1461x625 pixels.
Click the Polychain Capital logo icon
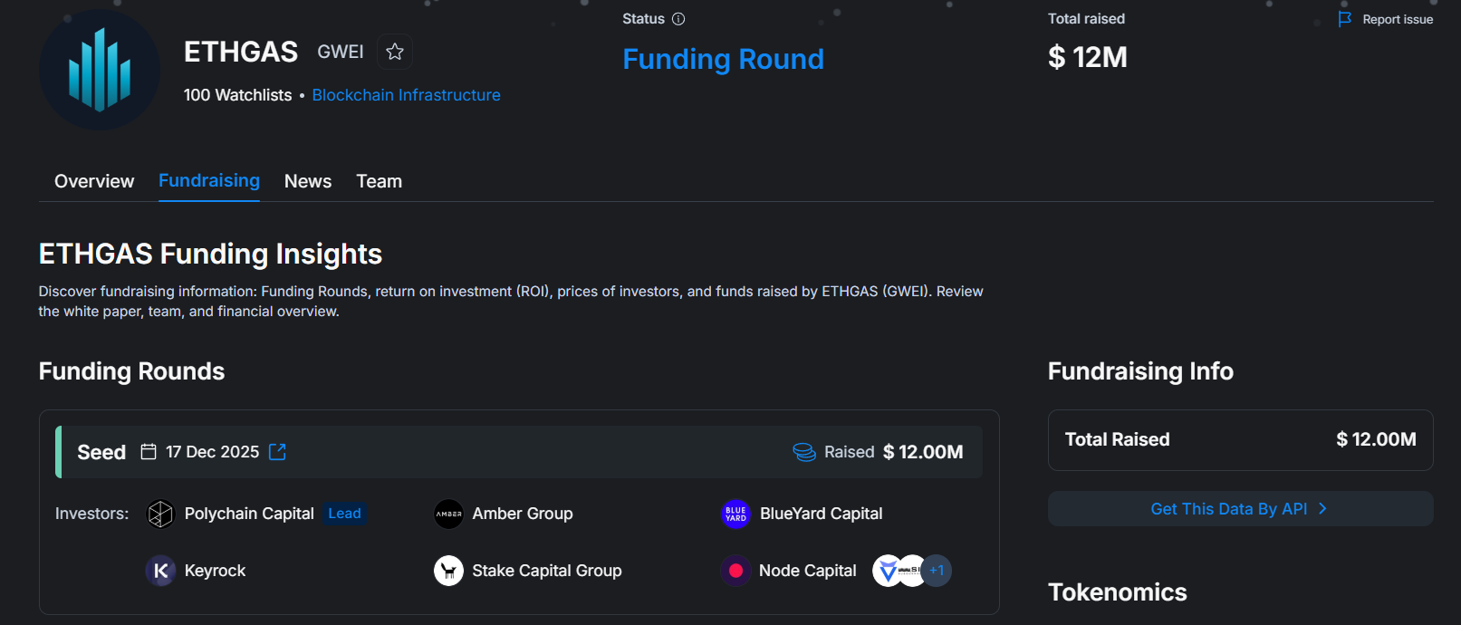160,514
